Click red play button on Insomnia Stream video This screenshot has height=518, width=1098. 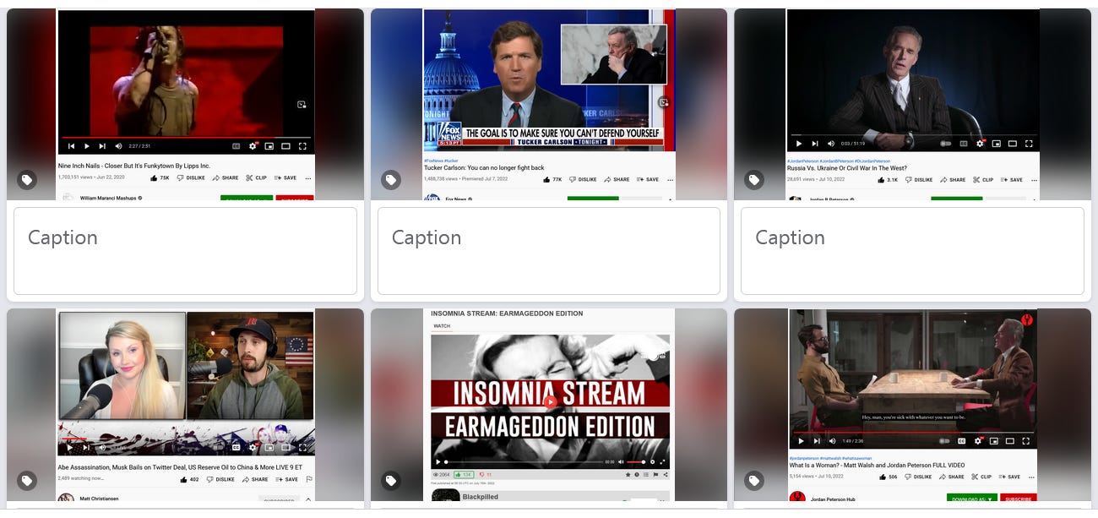click(551, 402)
